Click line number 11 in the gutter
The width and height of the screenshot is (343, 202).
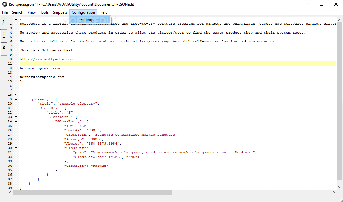[10, 64]
